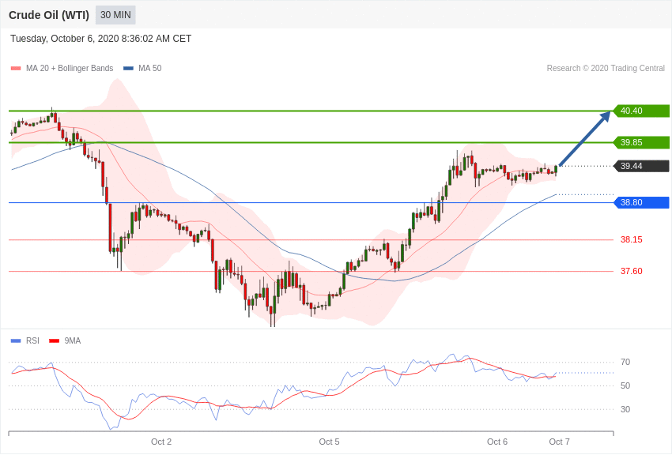Image resolution: width=672 pixels, height=455 pixels.
Task: Click the 30 MIN timeframe badge
Action: [115, 15]
